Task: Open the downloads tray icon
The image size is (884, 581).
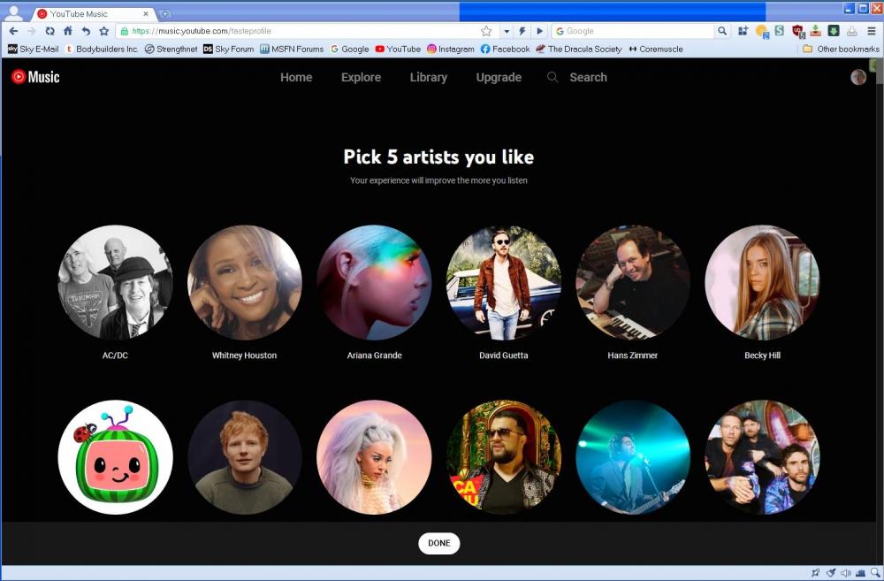Action: click(852, 31)
